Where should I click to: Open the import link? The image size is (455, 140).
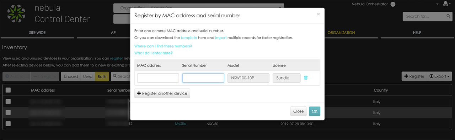pos(221,37)
